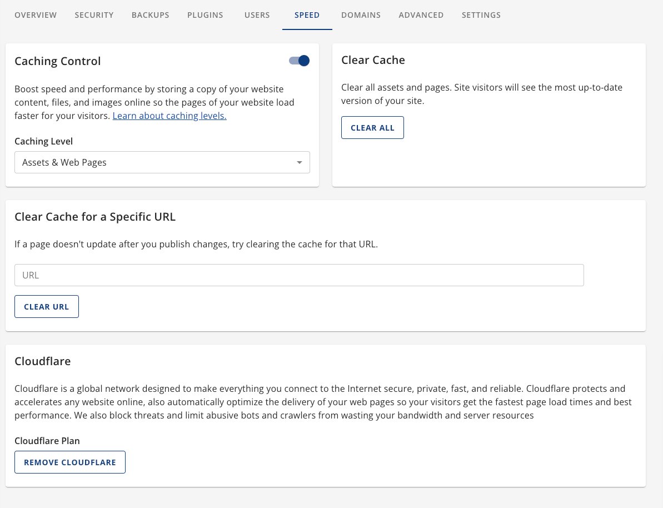The width and height of the screenshot is (663, 508).
Task: Follow the Learn about caching levels link
Action: point(170,116)
